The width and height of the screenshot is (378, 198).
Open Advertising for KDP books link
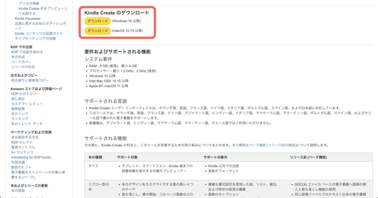click(x=31, y=157)
